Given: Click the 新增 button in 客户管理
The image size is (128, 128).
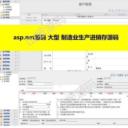Looking at the screenshot, I should click(x=118, y=10).
